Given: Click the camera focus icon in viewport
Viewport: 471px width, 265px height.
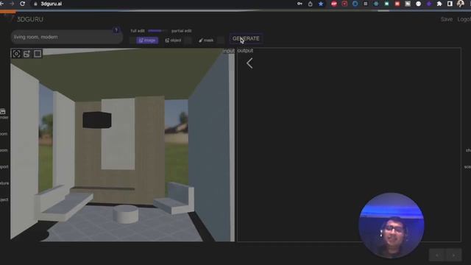Looking at the screenshot, I should coord(16,54).
